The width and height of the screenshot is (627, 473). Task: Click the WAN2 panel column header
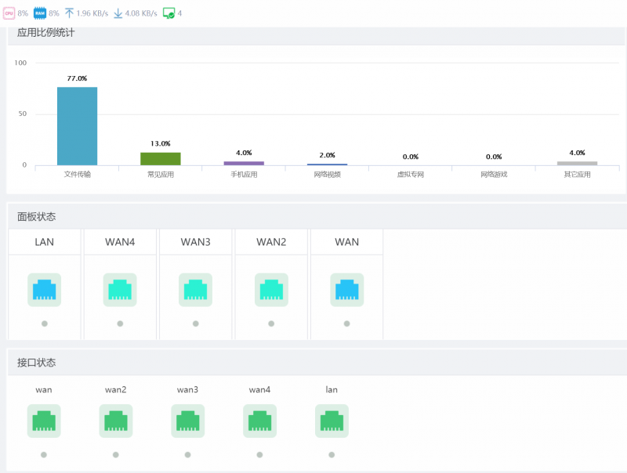pyautogui.click(x=271, y=242)
